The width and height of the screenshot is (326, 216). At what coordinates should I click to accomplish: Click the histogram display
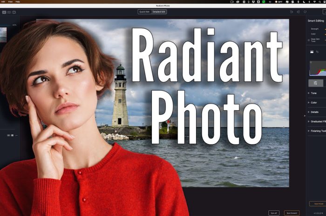point(318,68)
